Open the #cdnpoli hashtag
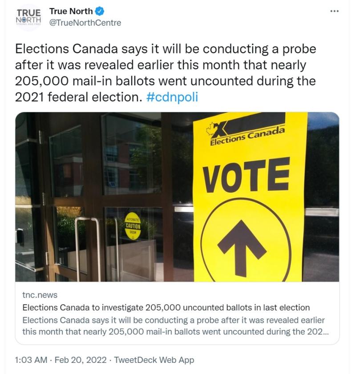Image resolution: width=351 pixels, height=374 pixels. point(171,97)
